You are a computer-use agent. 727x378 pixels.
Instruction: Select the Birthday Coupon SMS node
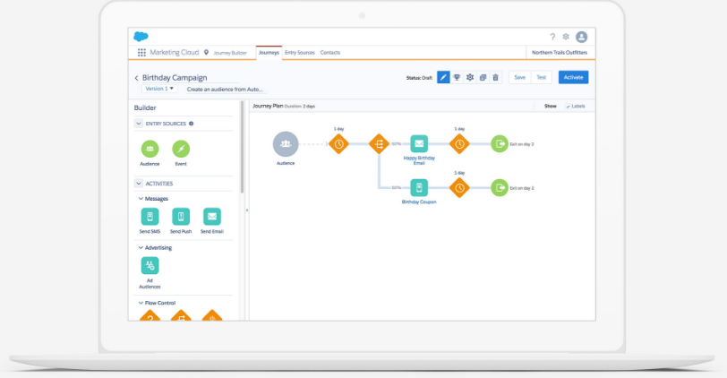tap(419, 187)
